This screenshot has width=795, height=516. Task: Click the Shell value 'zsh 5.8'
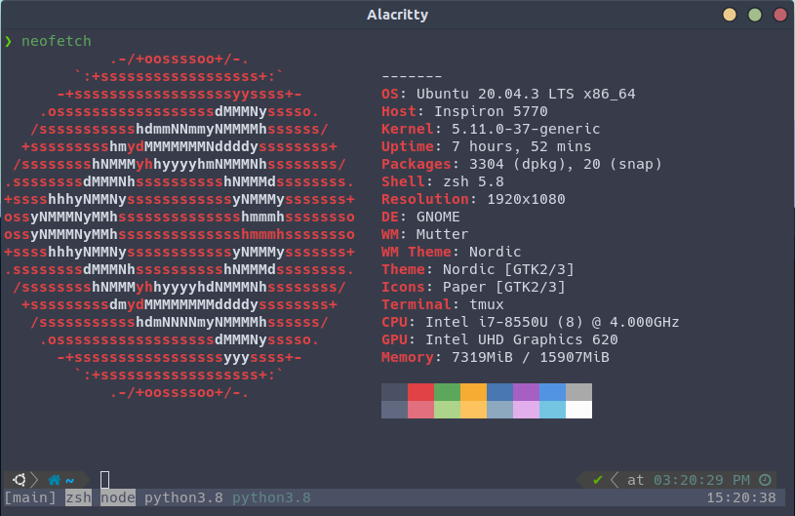pyautogui.click(x=473, y=181)
